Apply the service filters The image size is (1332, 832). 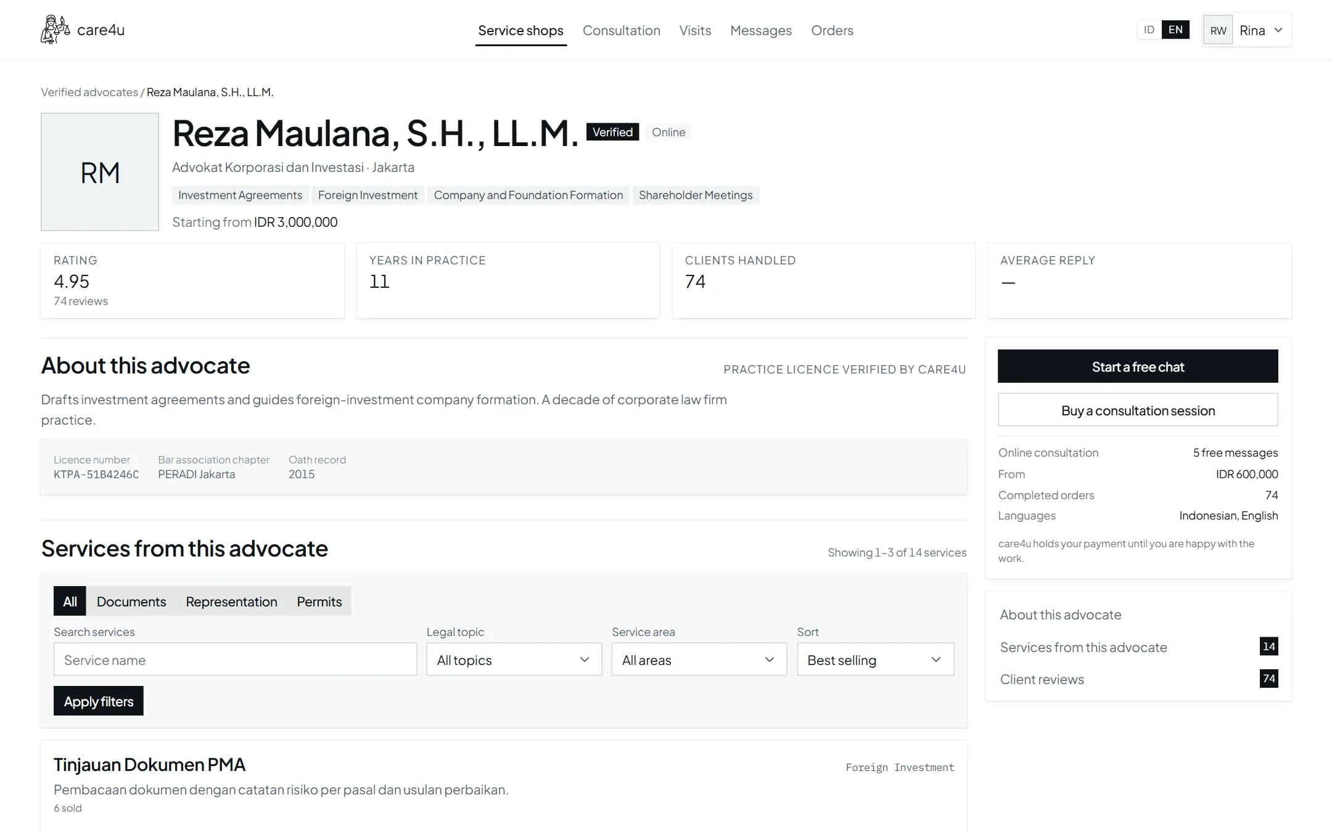click(x=99, y=701)
